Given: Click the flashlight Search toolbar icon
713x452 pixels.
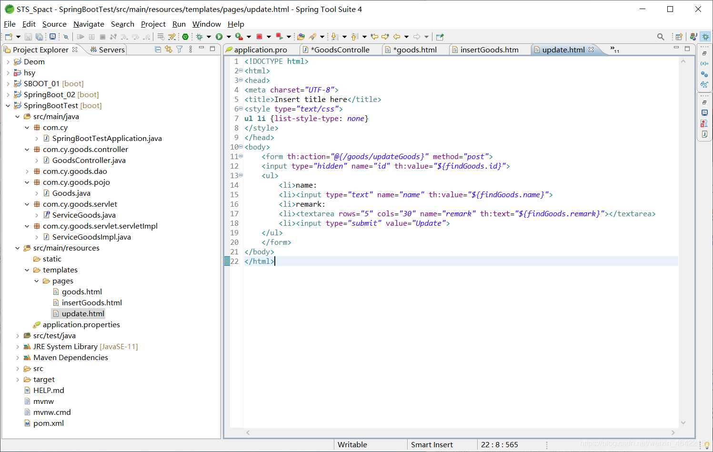Looking at the screenshot, I should click(x=312, y=37).
